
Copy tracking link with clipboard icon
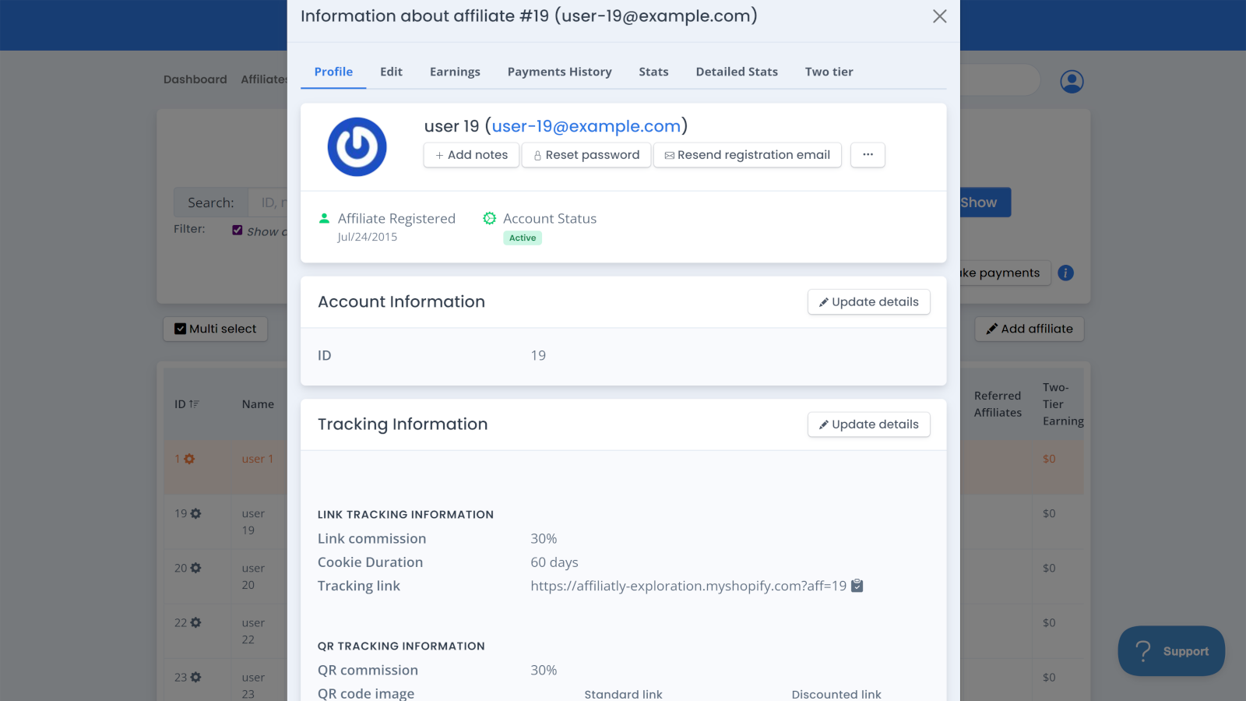coord(857,586)
